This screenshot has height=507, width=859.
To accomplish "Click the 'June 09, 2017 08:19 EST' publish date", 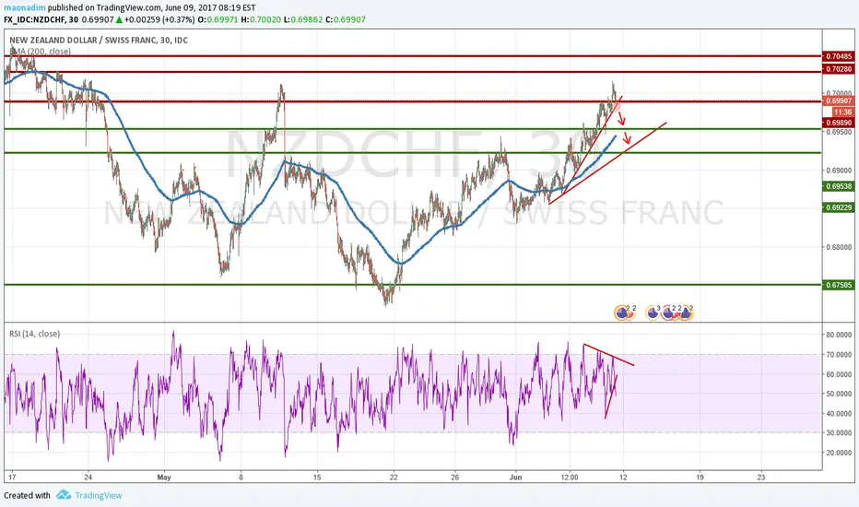I will coord(210,8).
